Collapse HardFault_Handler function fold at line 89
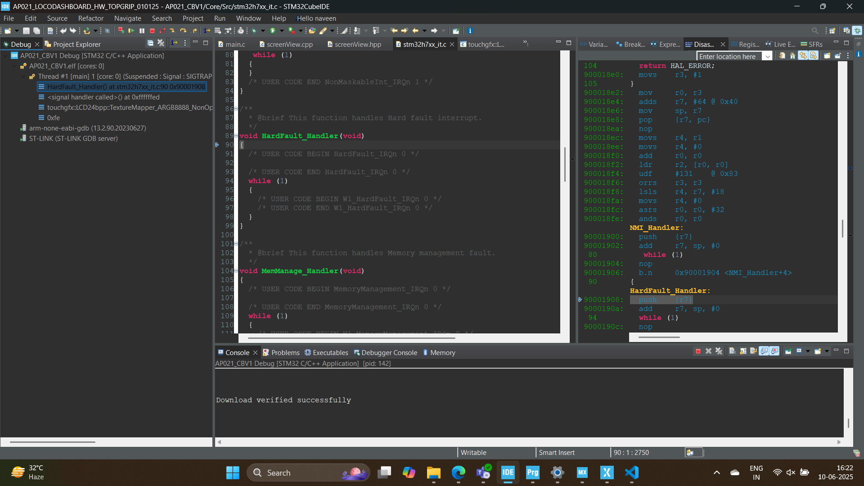 tap(236, 135)
